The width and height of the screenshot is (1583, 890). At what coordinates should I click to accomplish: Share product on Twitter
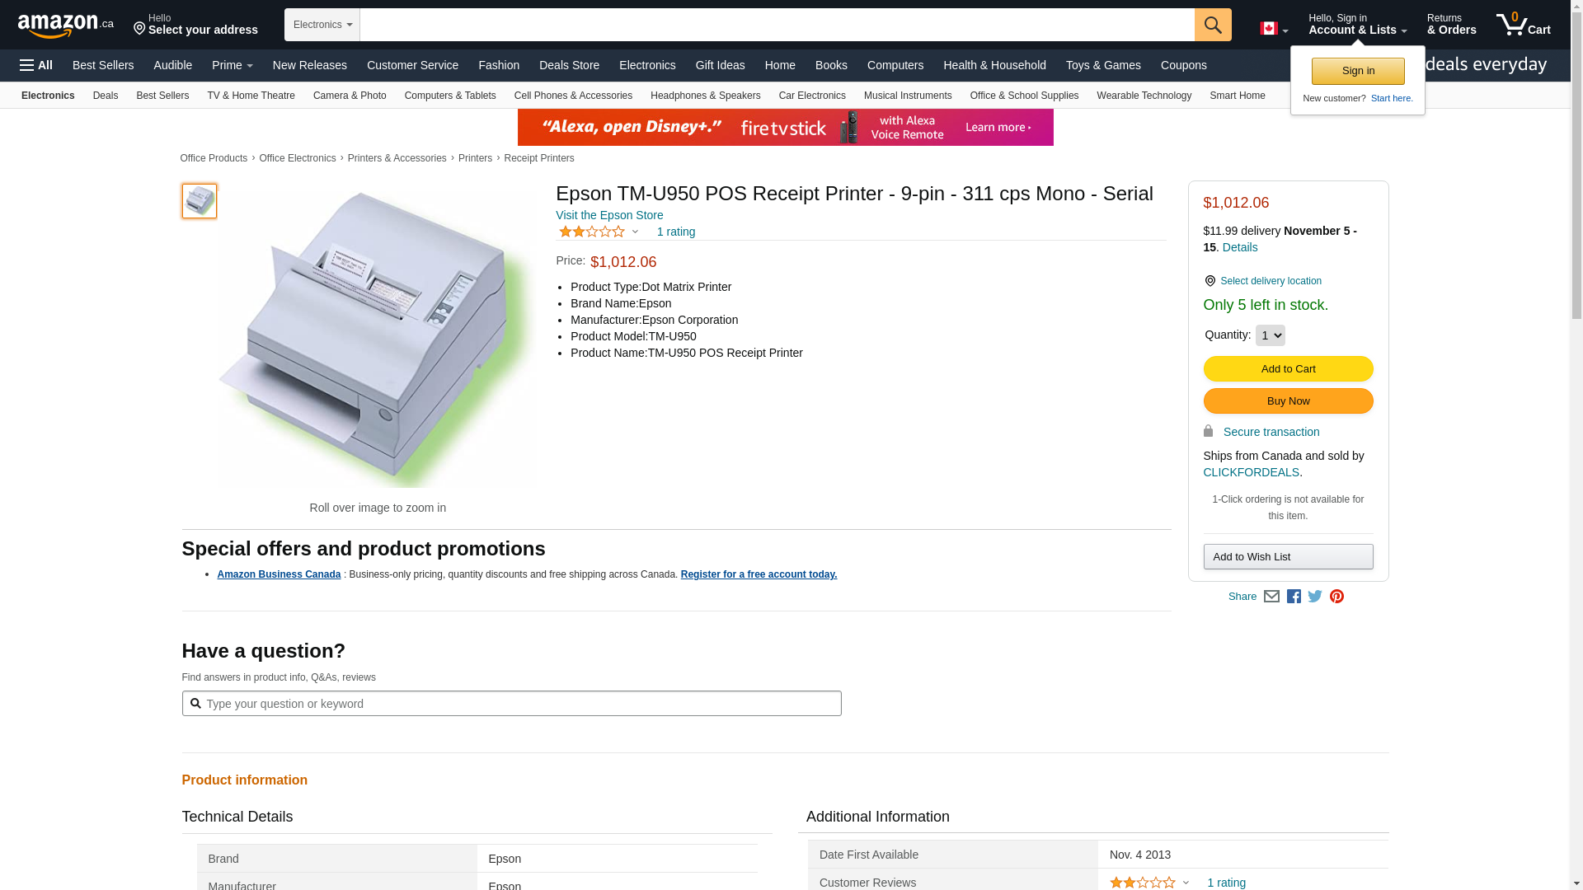(1315, 597)
